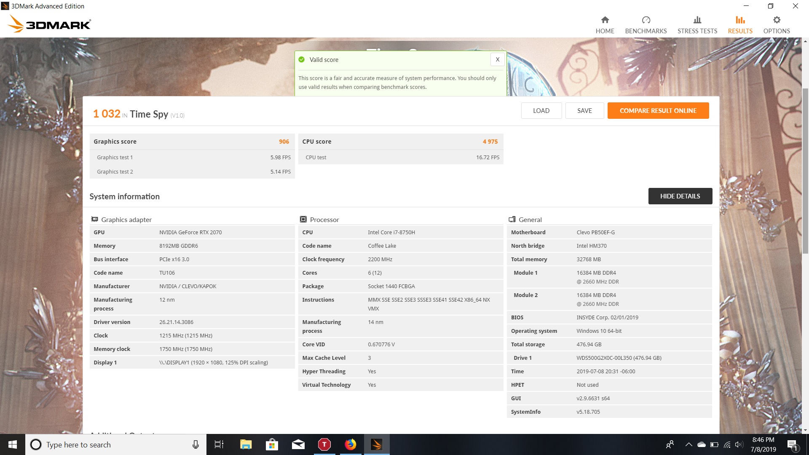Screen dimensions: 809x455
Task: Open Task View from the taskbar
Action: [x=219, y=444]
